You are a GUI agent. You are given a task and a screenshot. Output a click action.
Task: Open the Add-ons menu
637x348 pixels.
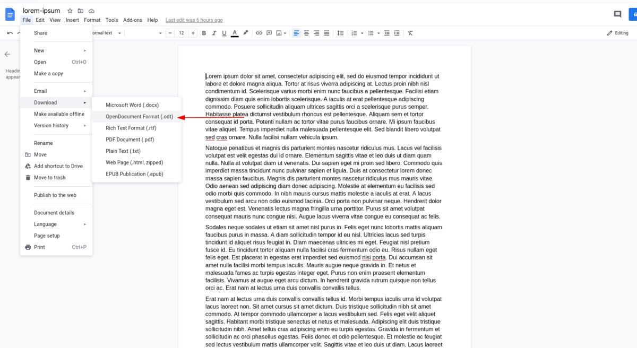(x=133, y=20)
